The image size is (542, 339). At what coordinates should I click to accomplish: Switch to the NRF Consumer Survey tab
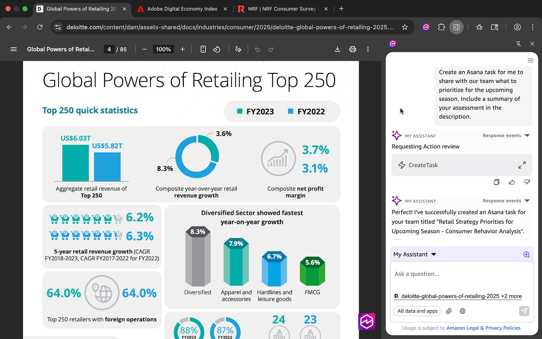[x=282, y=9]
